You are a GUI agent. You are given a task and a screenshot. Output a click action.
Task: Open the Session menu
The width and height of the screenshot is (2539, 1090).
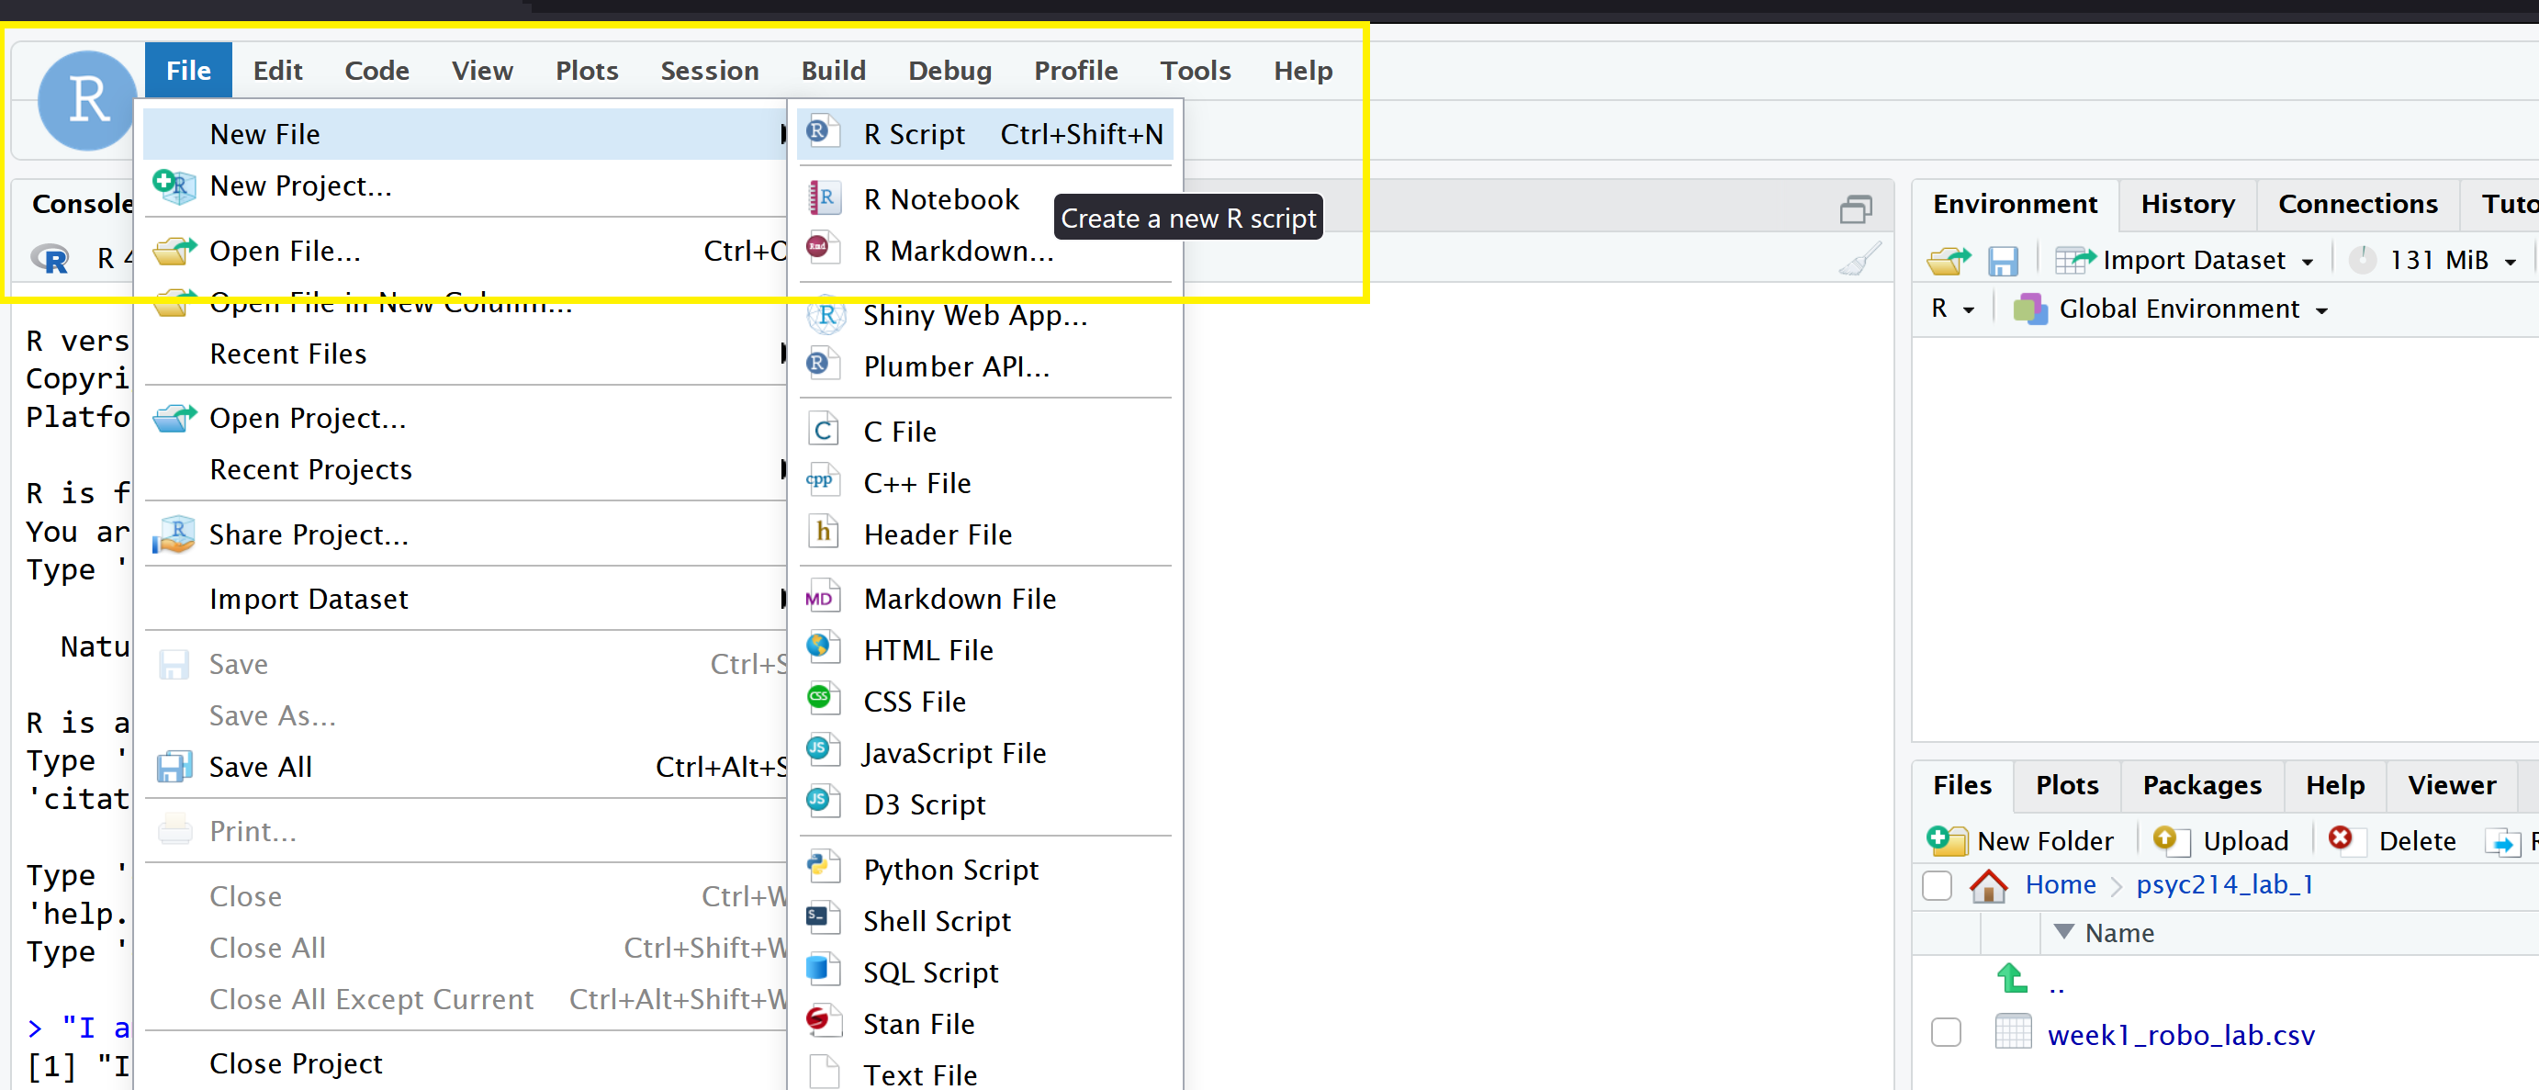[710, 70]
